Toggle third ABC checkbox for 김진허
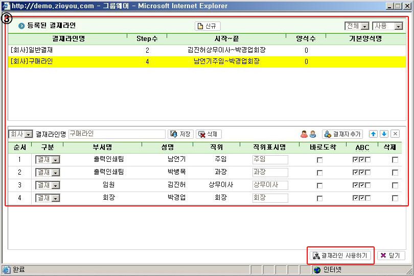The width and height of the screenshot is (414, 276). point(368,185)
